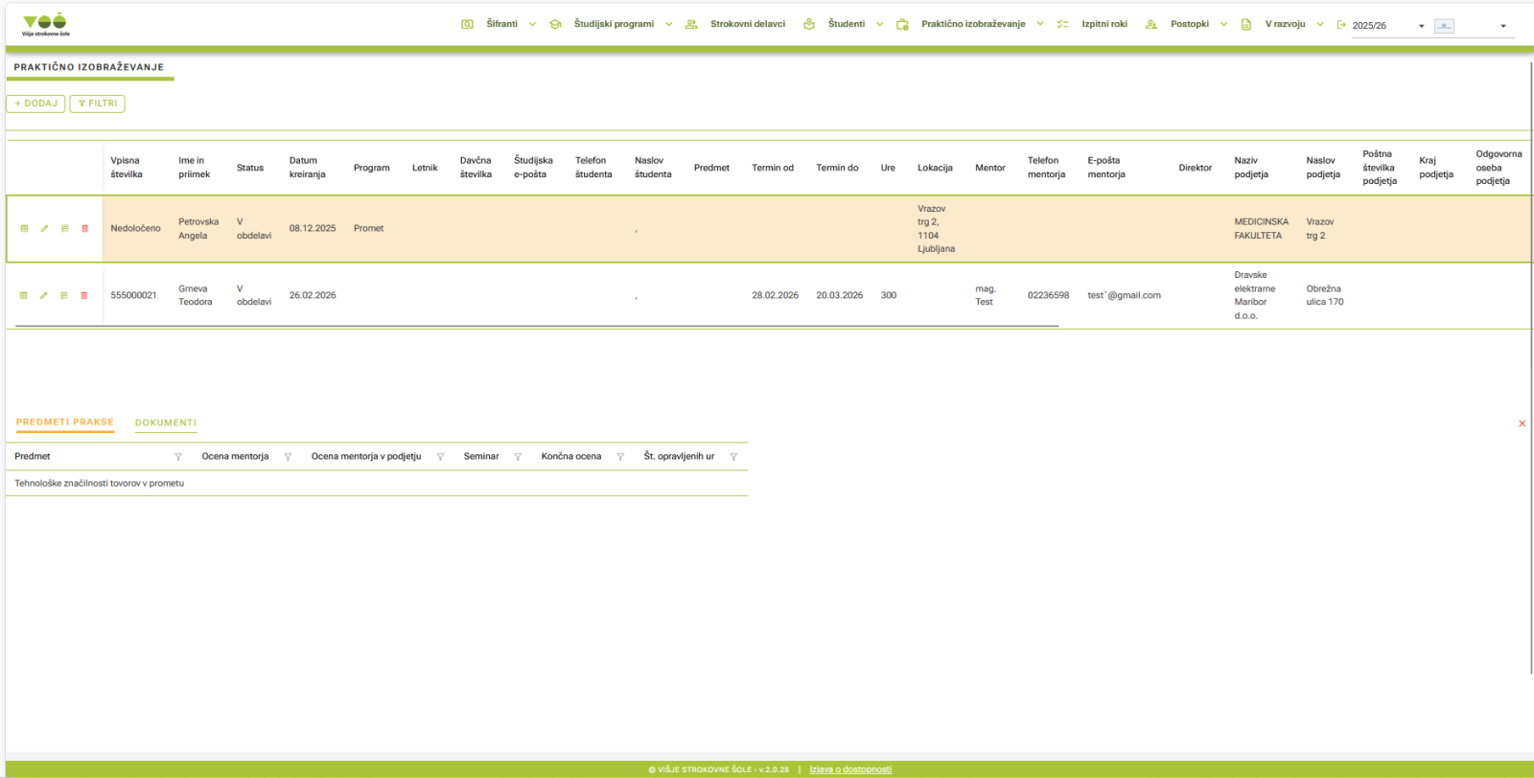Select the 20.03.2026 Termin do cell
1534x778 pixels.
[x=839, y=296]
